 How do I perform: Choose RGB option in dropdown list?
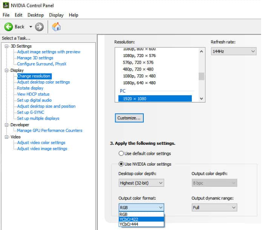coord(141,214)
